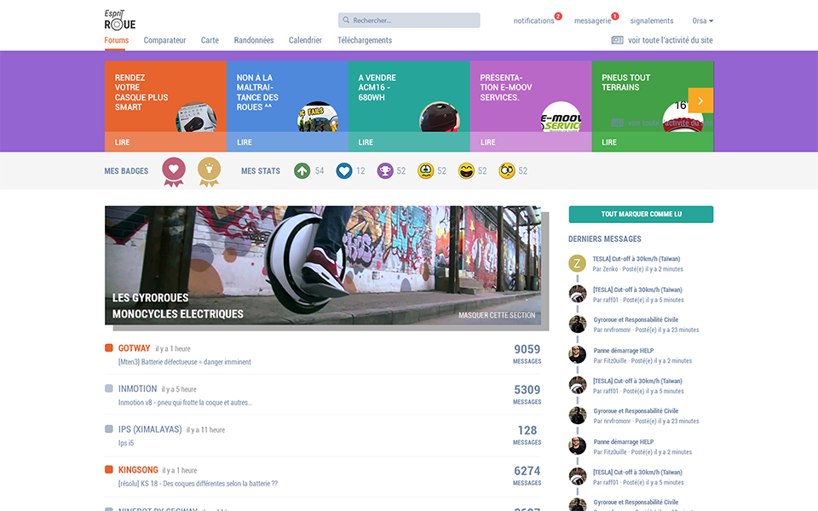Click the ACM16 wheel thumbnail
Image resolution: width=818 pixels, height=511 pixels.
pos(440,117)
